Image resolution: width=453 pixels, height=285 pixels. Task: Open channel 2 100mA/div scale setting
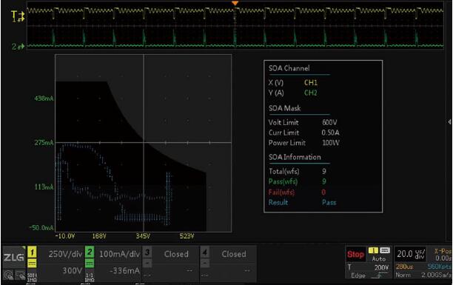click(119, 254)
